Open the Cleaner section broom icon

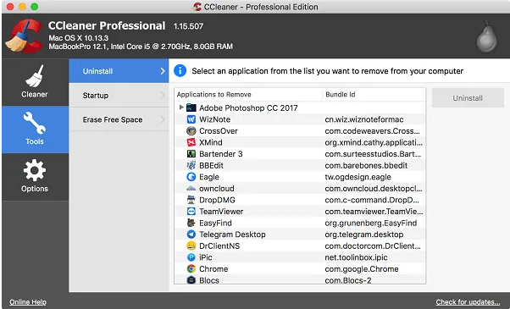pos(35,76)
